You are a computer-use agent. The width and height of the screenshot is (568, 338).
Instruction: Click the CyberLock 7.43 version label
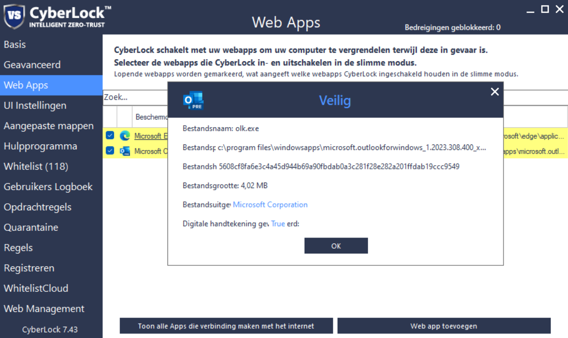click(x=50, y=329)
